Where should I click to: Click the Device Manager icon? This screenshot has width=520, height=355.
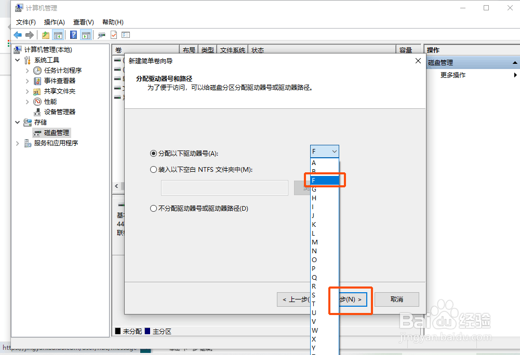tap(37, 112)
